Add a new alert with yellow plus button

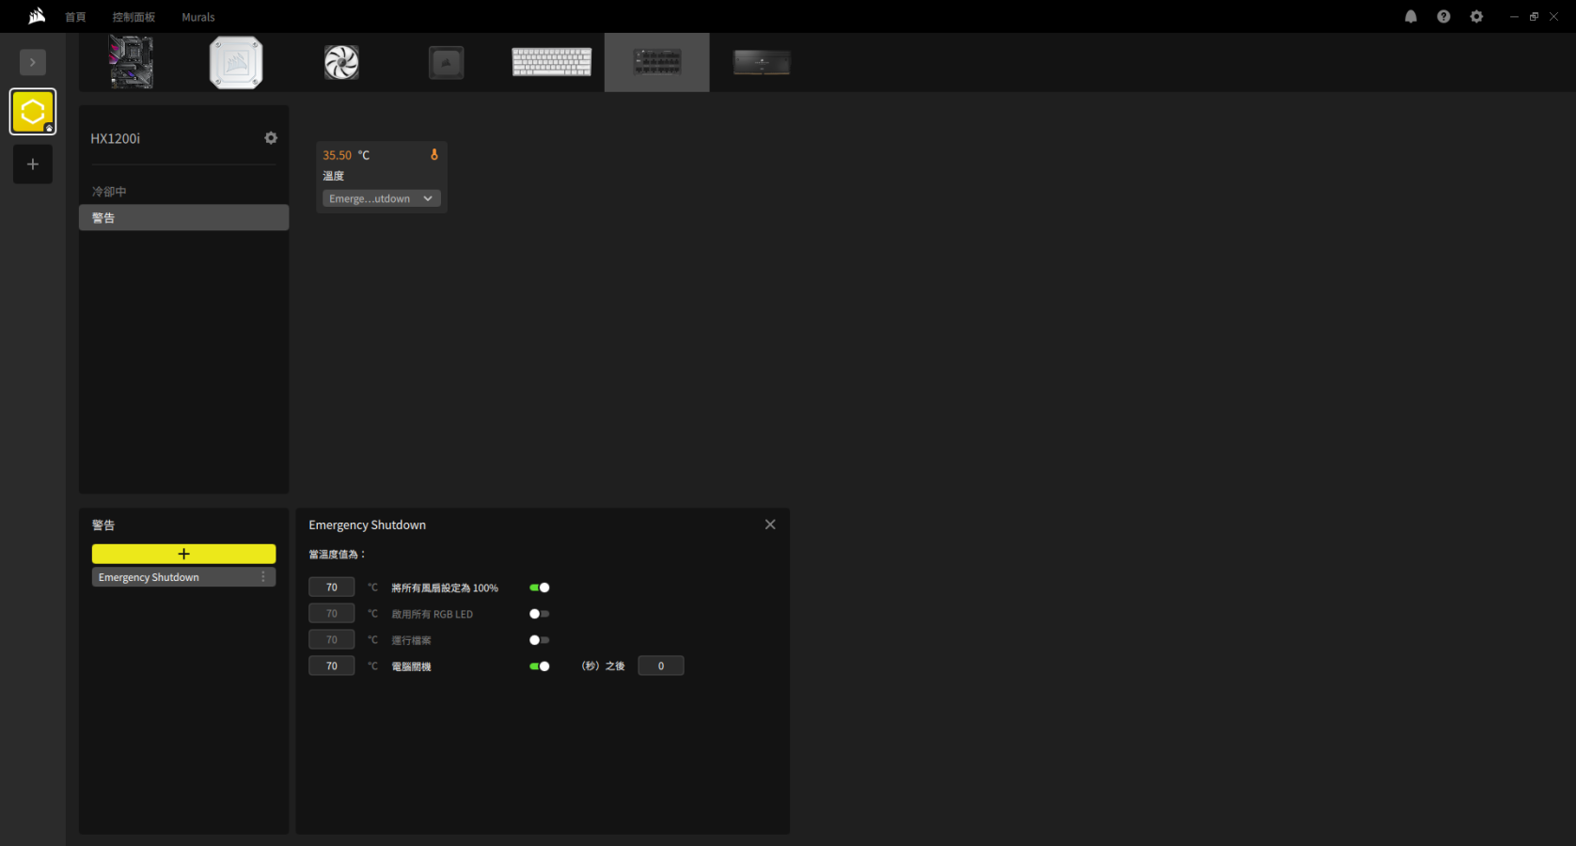coord(183,554)
